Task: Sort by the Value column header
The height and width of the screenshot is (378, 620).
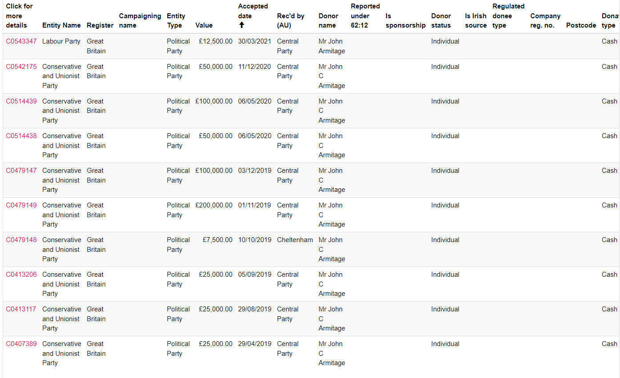Action: click(204, 25)
